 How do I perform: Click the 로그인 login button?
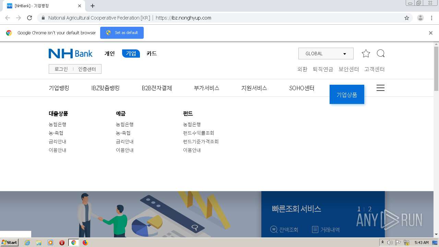pos(61,69)
